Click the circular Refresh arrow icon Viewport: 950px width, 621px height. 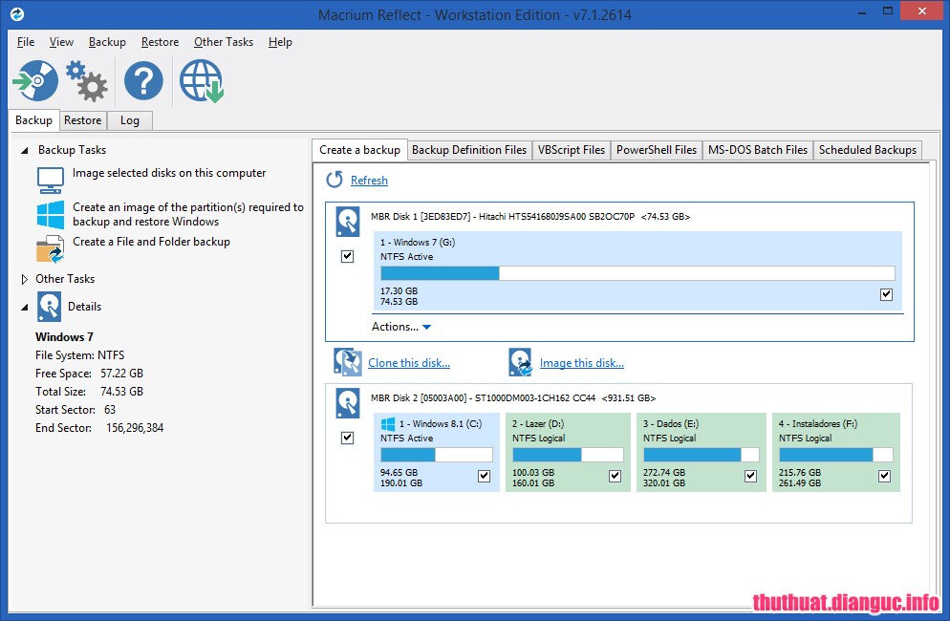[335, 180]
